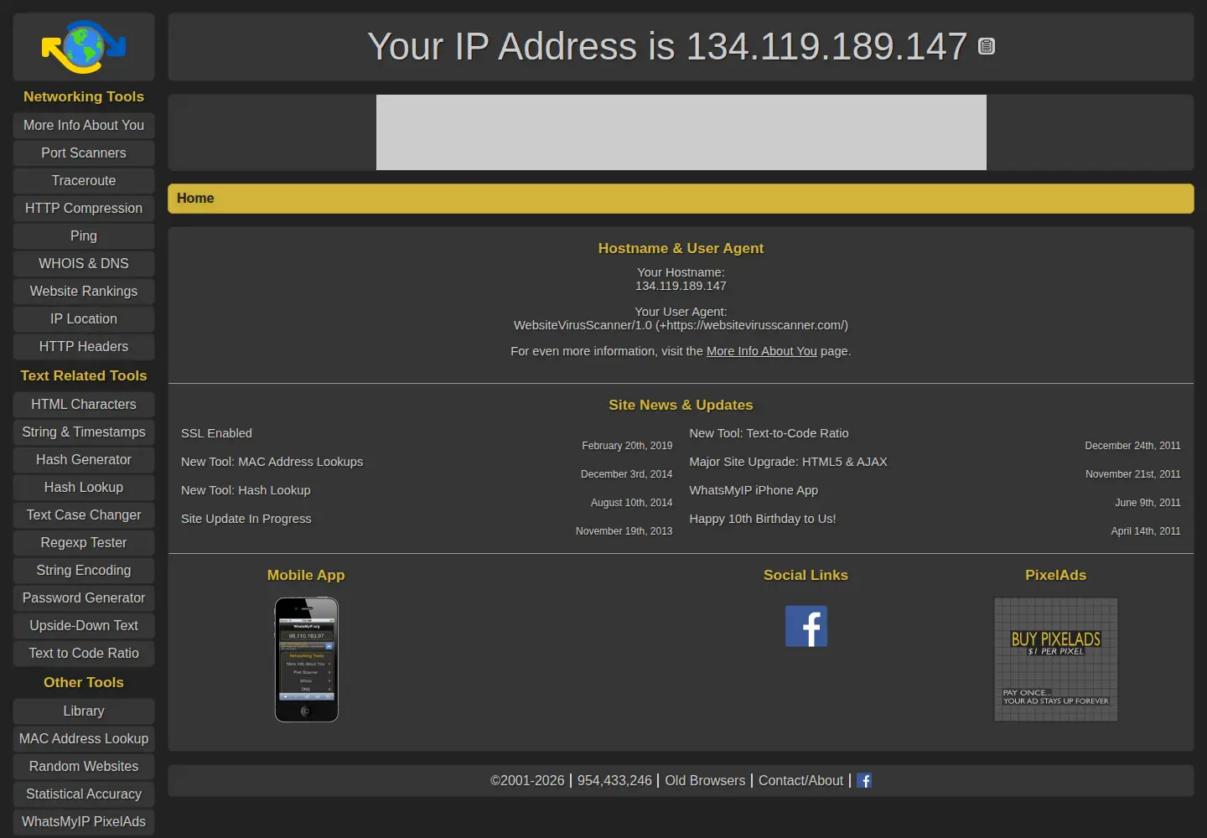
Task: Go to MAC Address Lookup in sidebar
Action: 84,738
